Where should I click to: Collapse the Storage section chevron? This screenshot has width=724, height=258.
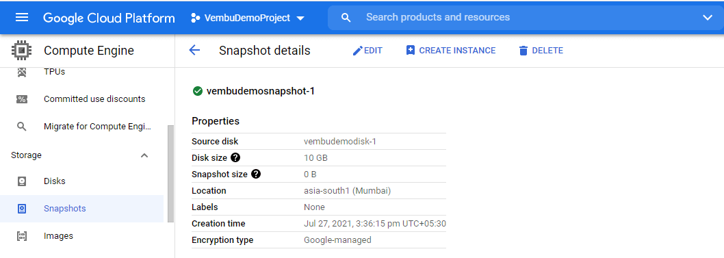point(144,155)
